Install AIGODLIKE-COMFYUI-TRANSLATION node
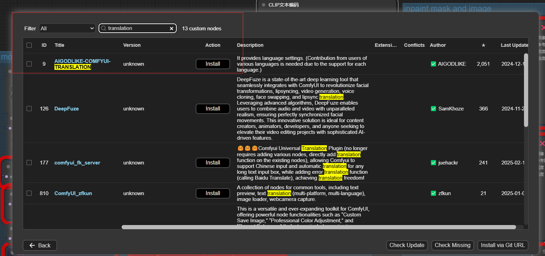Image resolution: width=545 pixels, height=256 pixels. pyautogui.click(x=213, y=64)
